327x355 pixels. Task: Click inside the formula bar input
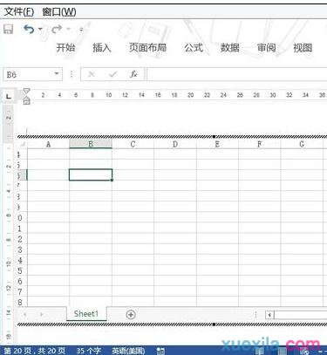237,74
